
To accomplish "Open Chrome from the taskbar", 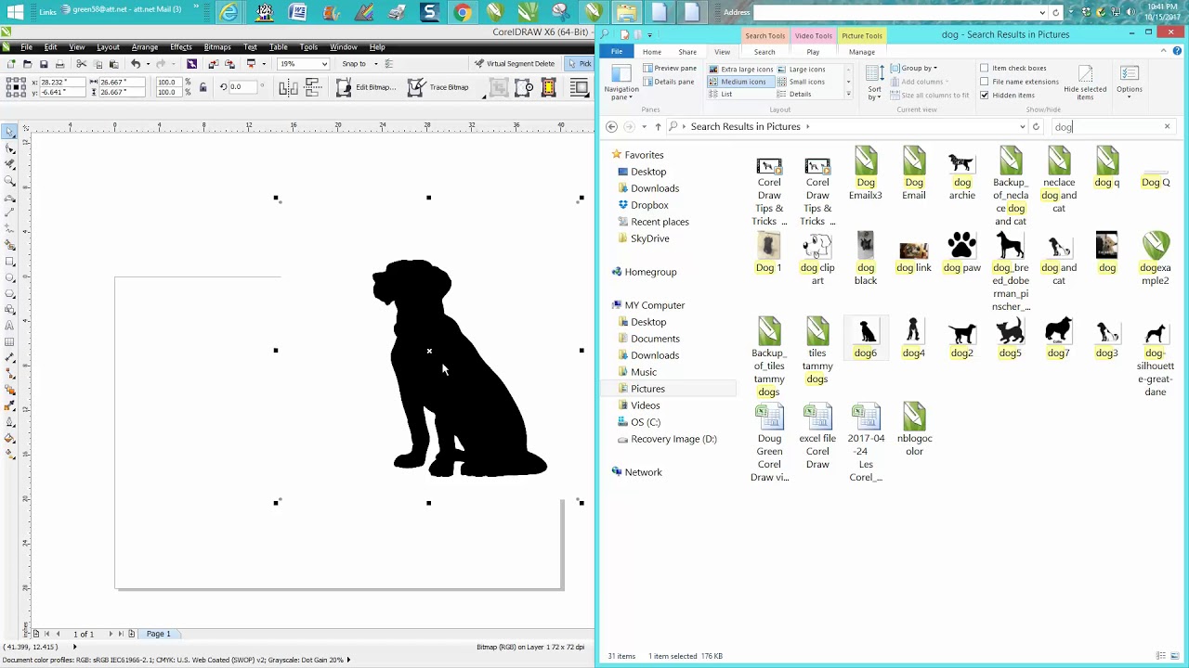I will point(462,12).
